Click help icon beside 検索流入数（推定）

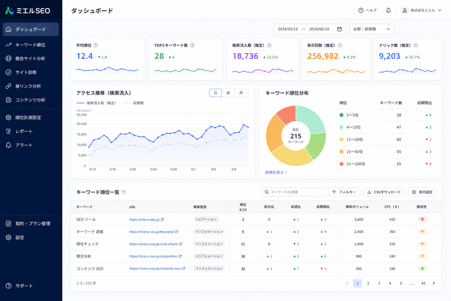(x=269, y=45)
